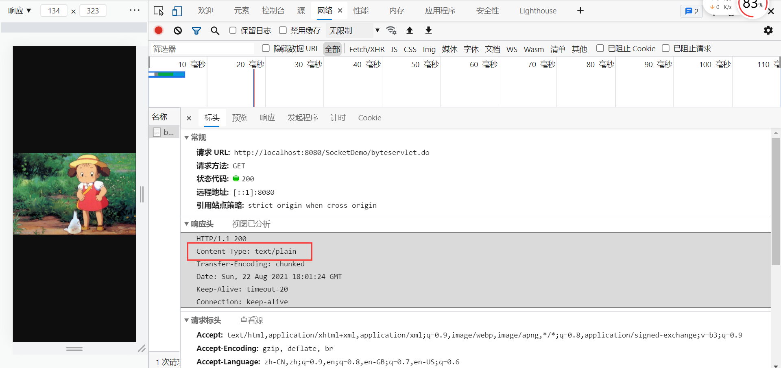Open device toolbar more options ellipsis
Viewport: 781px width, 368px height.
coord(135,10)
